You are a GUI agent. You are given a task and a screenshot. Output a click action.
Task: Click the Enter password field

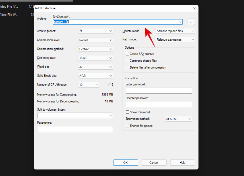[x=159, y=91]
